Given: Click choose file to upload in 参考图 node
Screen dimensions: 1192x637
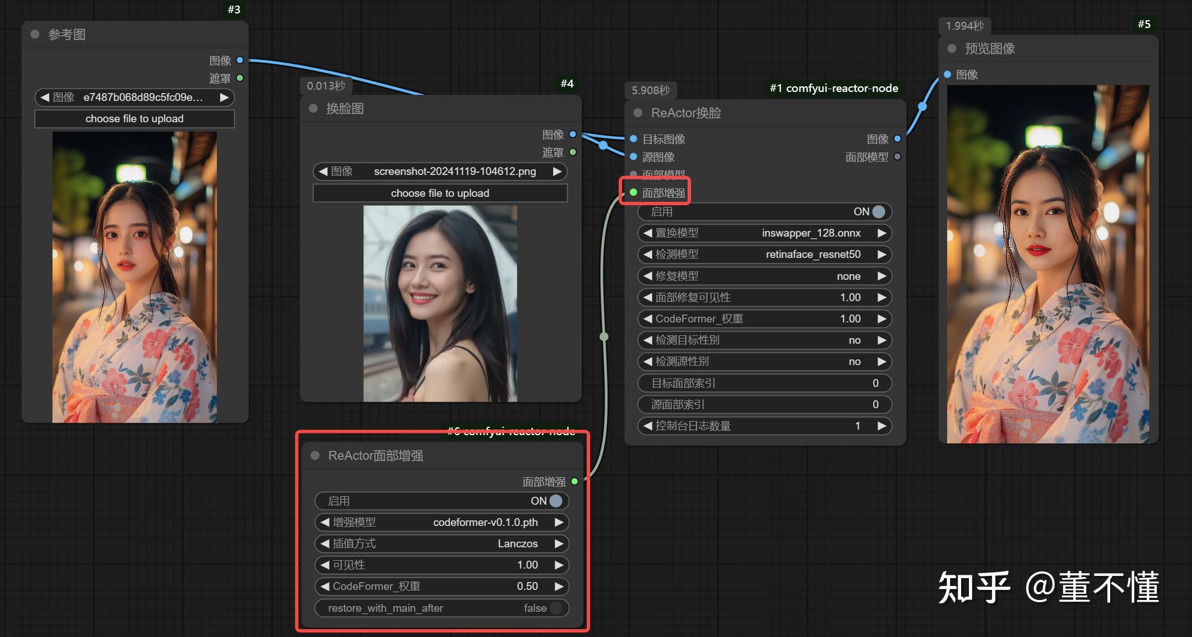Looking at the screenshot, I should [x=134, y=118].
